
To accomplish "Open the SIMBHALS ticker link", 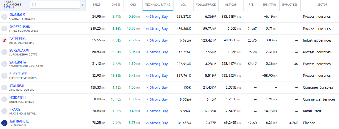I will point(17,15).
